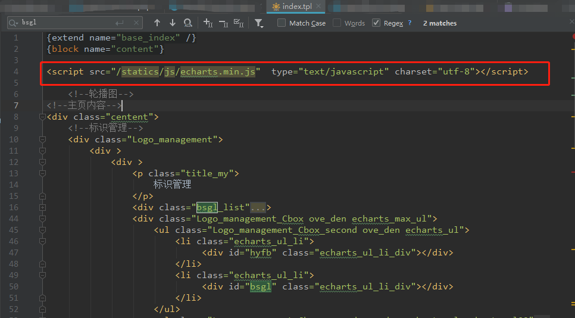
Task: Select all occurrences icon
Action: [x=239, y=23]
